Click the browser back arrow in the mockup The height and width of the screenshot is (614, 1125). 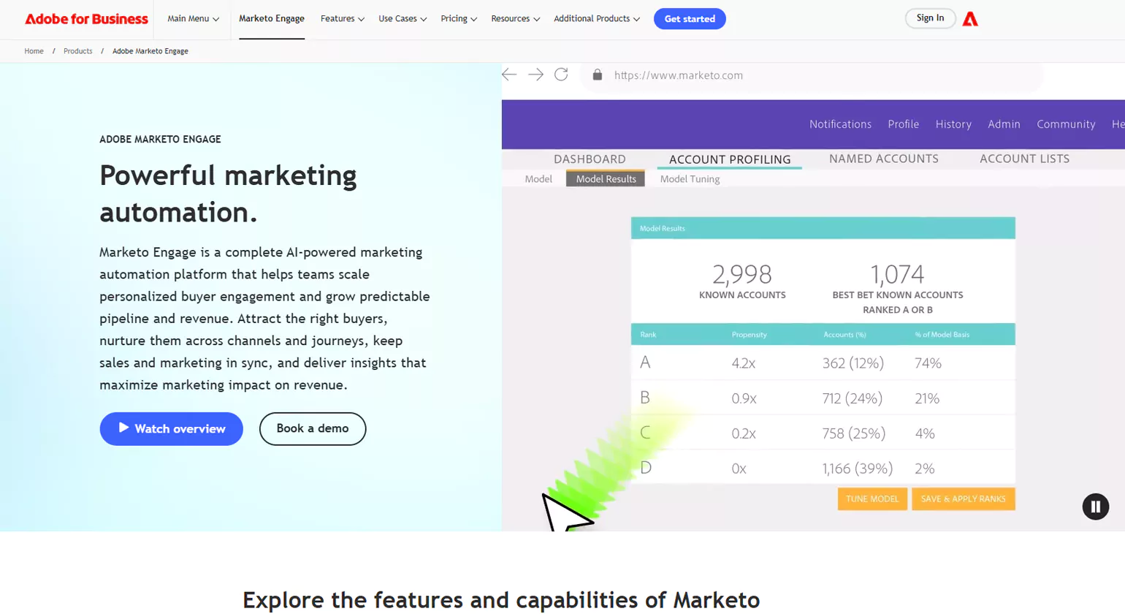[508, 74]
